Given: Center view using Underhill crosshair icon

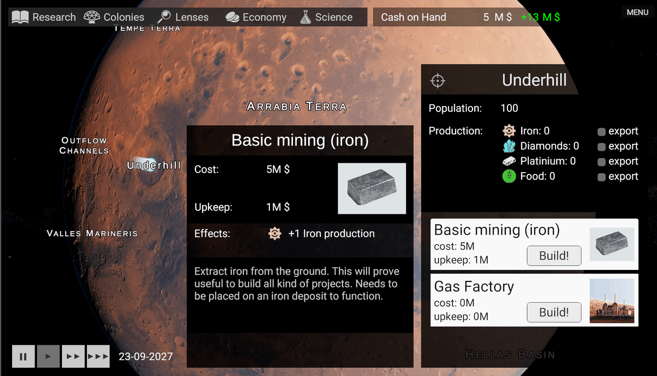Looking at the screenshot, I should tap(437, 81).
